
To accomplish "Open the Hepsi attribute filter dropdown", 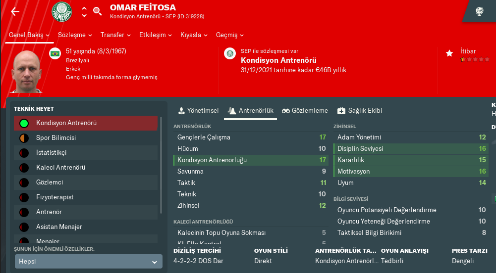I will [89, 262].
